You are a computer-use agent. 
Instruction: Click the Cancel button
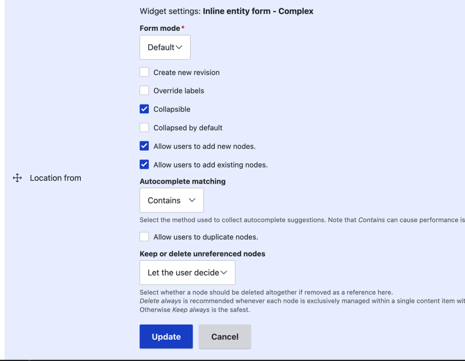pos(225,337)
